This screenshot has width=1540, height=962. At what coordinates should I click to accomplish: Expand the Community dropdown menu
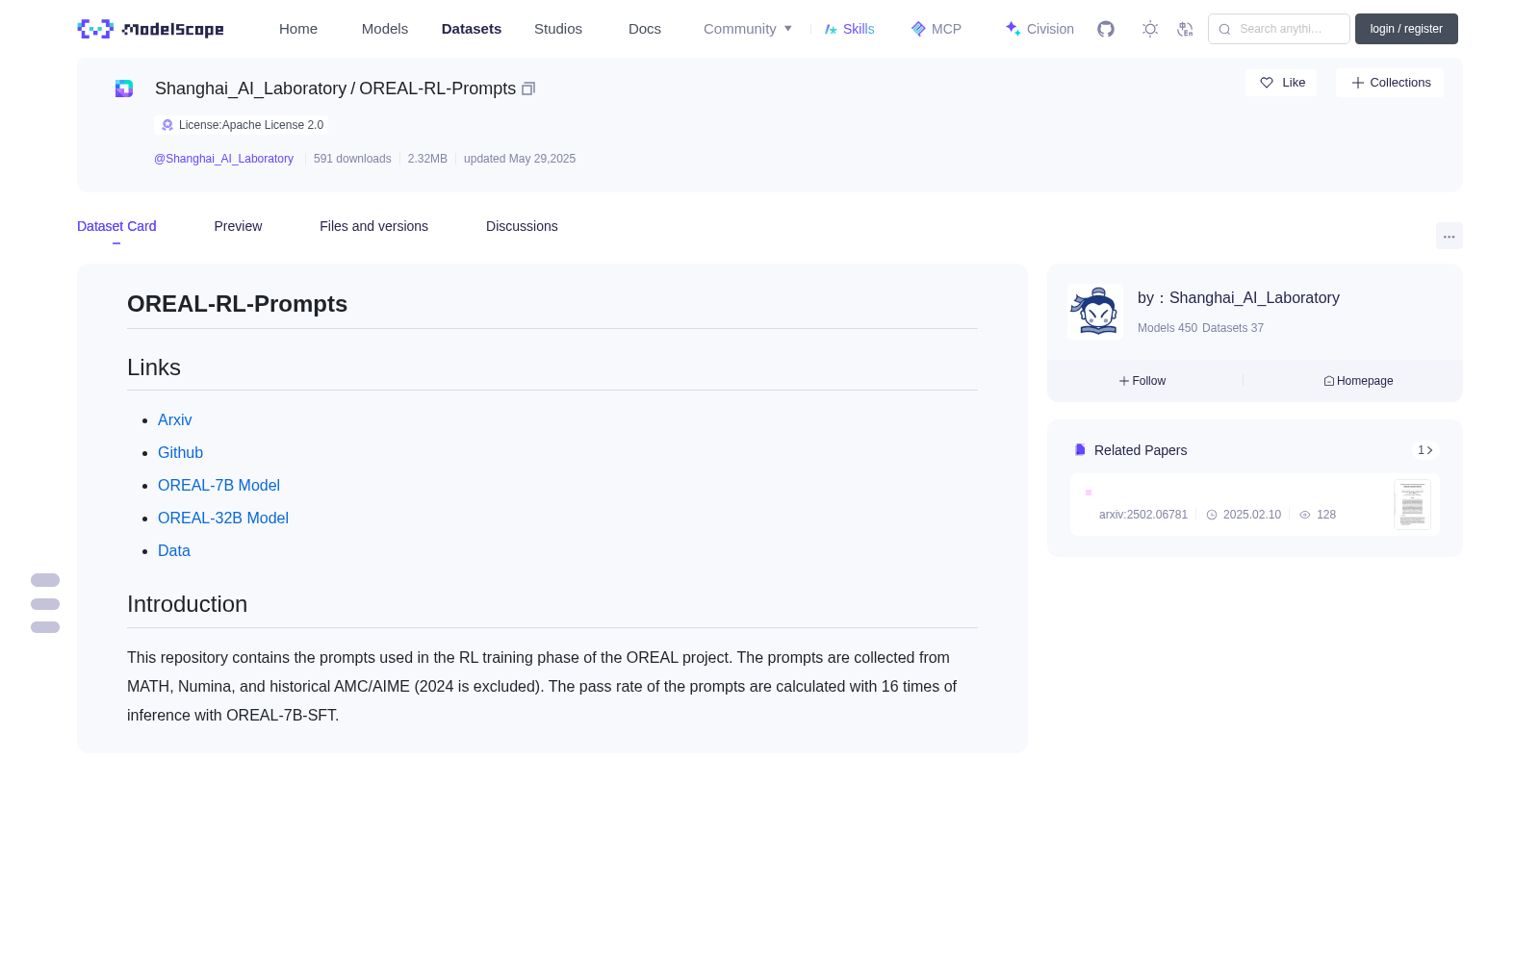748,29
